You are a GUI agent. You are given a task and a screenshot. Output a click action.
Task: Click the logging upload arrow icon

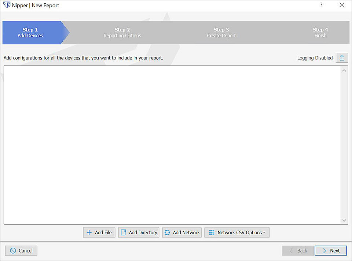(342, 58)
